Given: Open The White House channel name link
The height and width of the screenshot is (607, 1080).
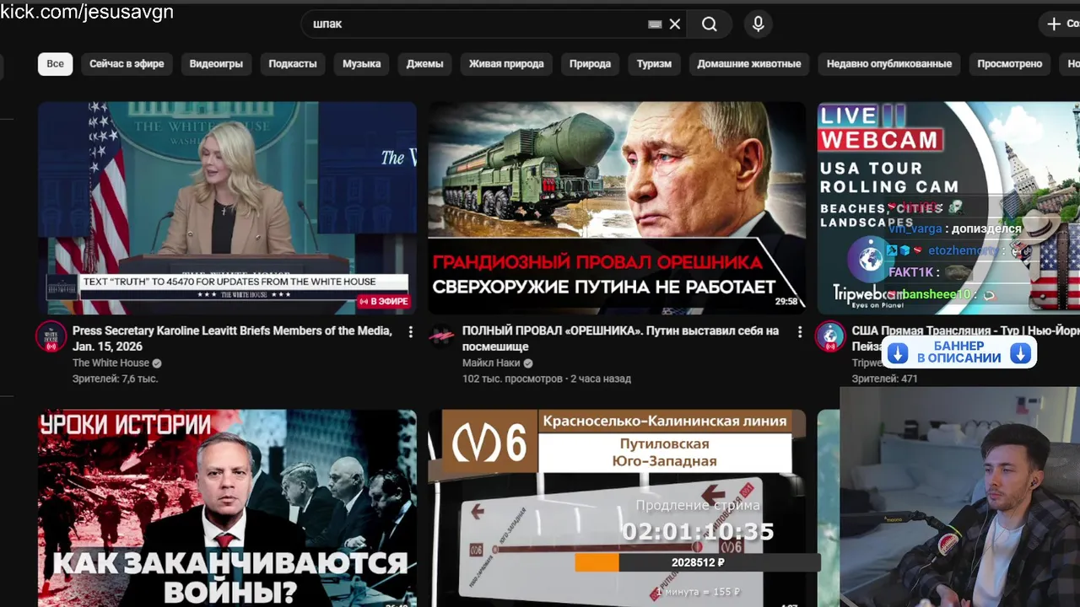Looking at the screenshot, I should pos(111,363).
